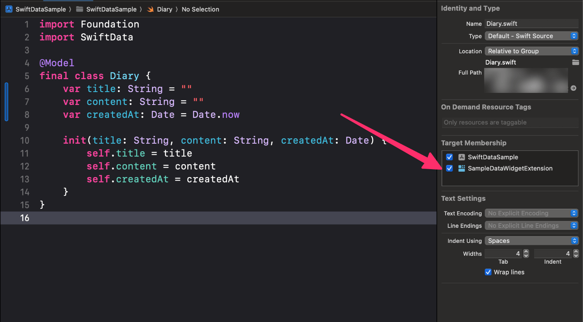
Task: Open the Diary breadcrumb item
Action: click(164, 9)
